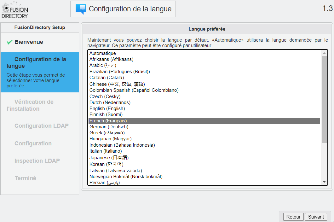Select English (English) language
334x222 pixels.
[204, 108]
